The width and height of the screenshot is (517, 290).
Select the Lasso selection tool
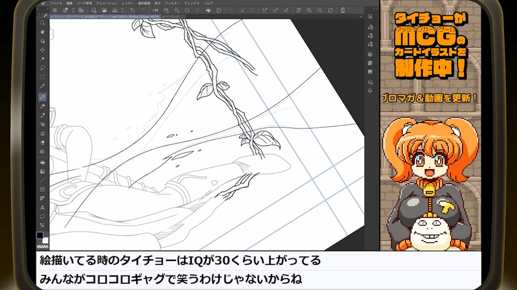42,68
